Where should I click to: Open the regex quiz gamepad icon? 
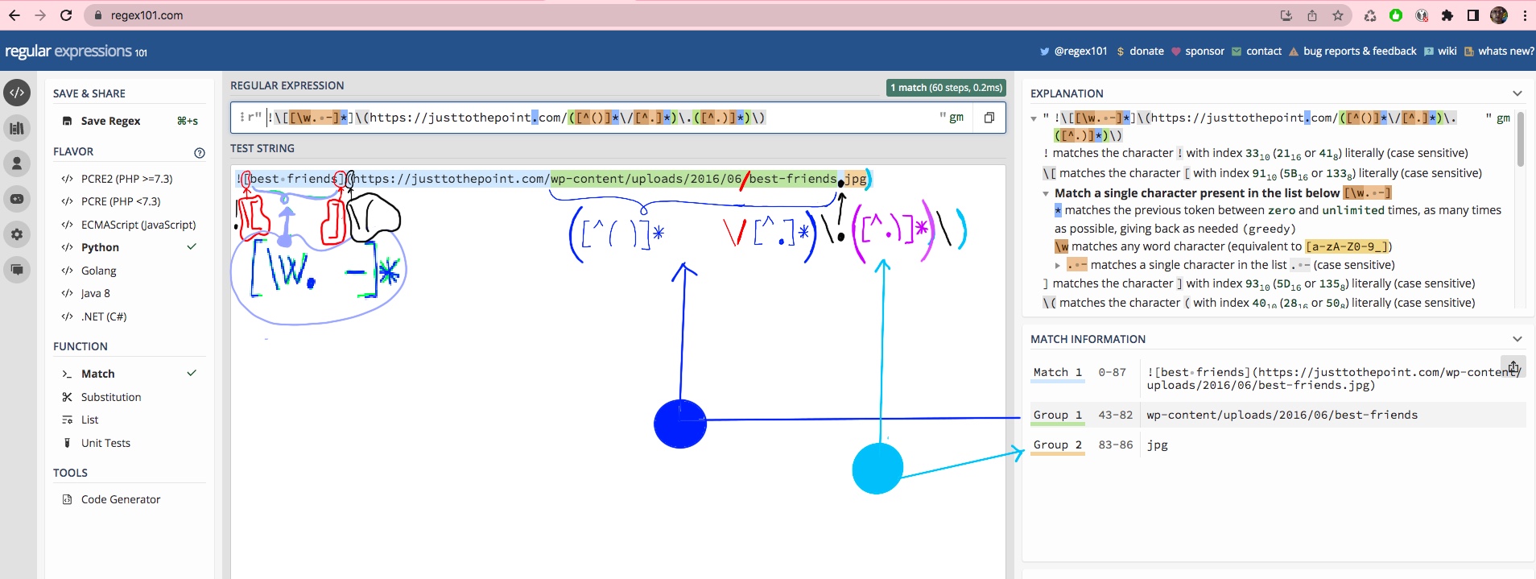click(17, 199)
